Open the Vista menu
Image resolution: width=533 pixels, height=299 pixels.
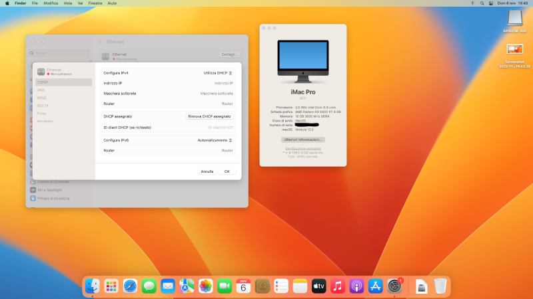point(68,3)
